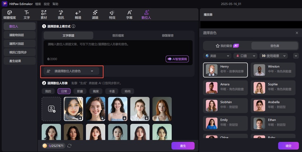Filter avatars by 節慶
This screenshot has width=302, height=152.
[x=80, y=91]
